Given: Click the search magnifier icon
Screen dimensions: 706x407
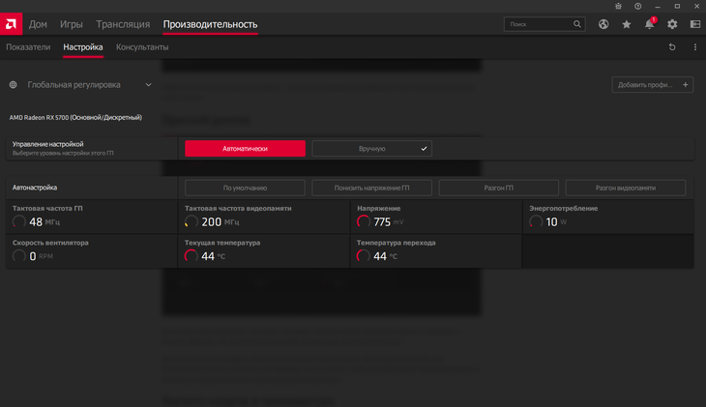Looking at the screenshot, I should pos(577,24).
